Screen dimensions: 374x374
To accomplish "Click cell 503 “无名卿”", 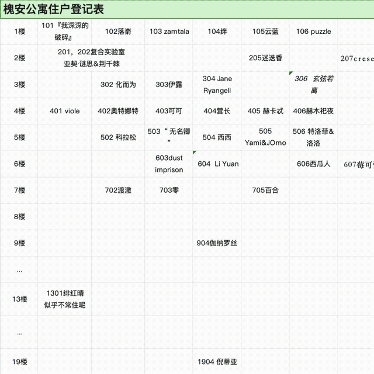I will pos(169,137).
